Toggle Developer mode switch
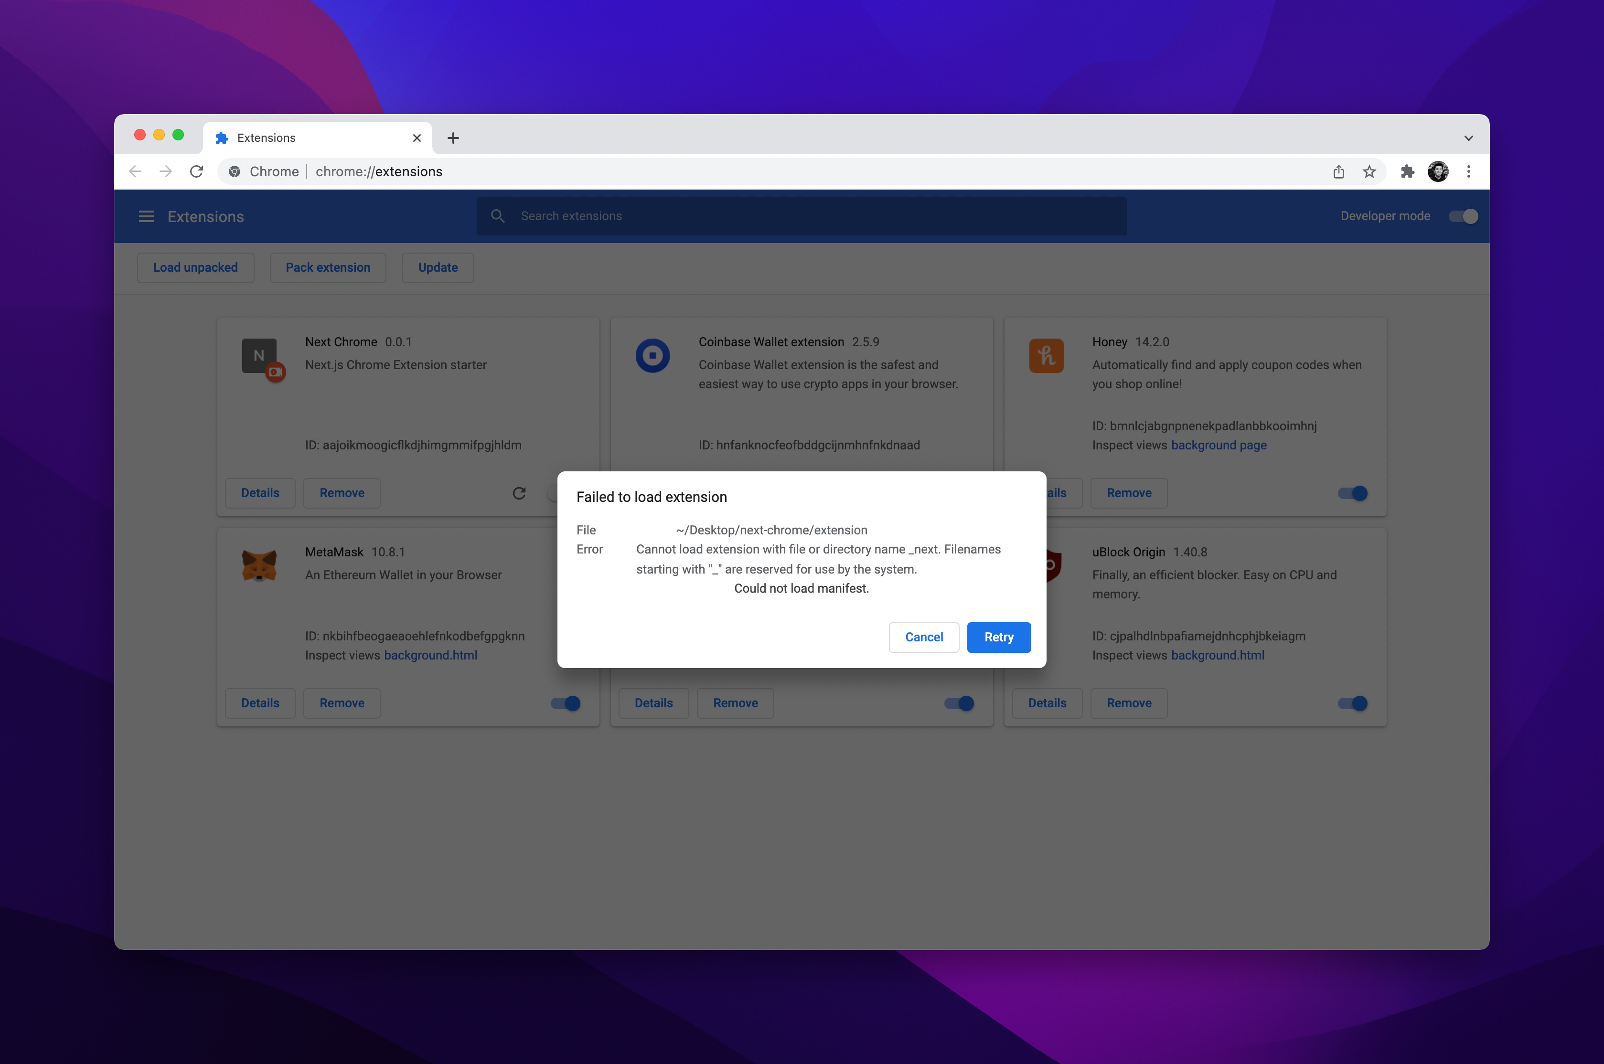The width and height of the screenshot is (1604, 1064). click(1462, 216)
